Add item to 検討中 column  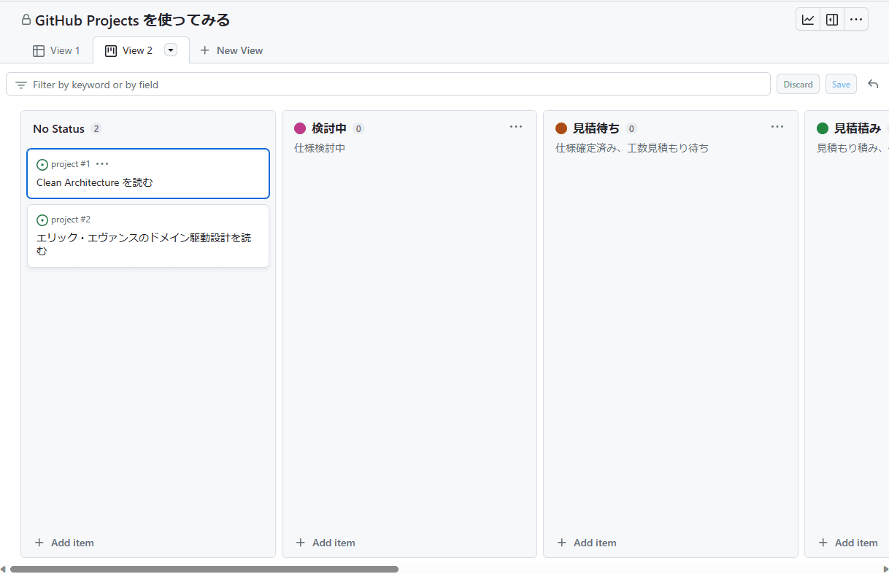coord(326,543)
